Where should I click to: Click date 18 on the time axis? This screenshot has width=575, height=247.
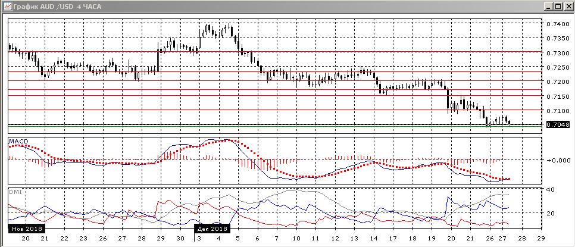point(412,238)
